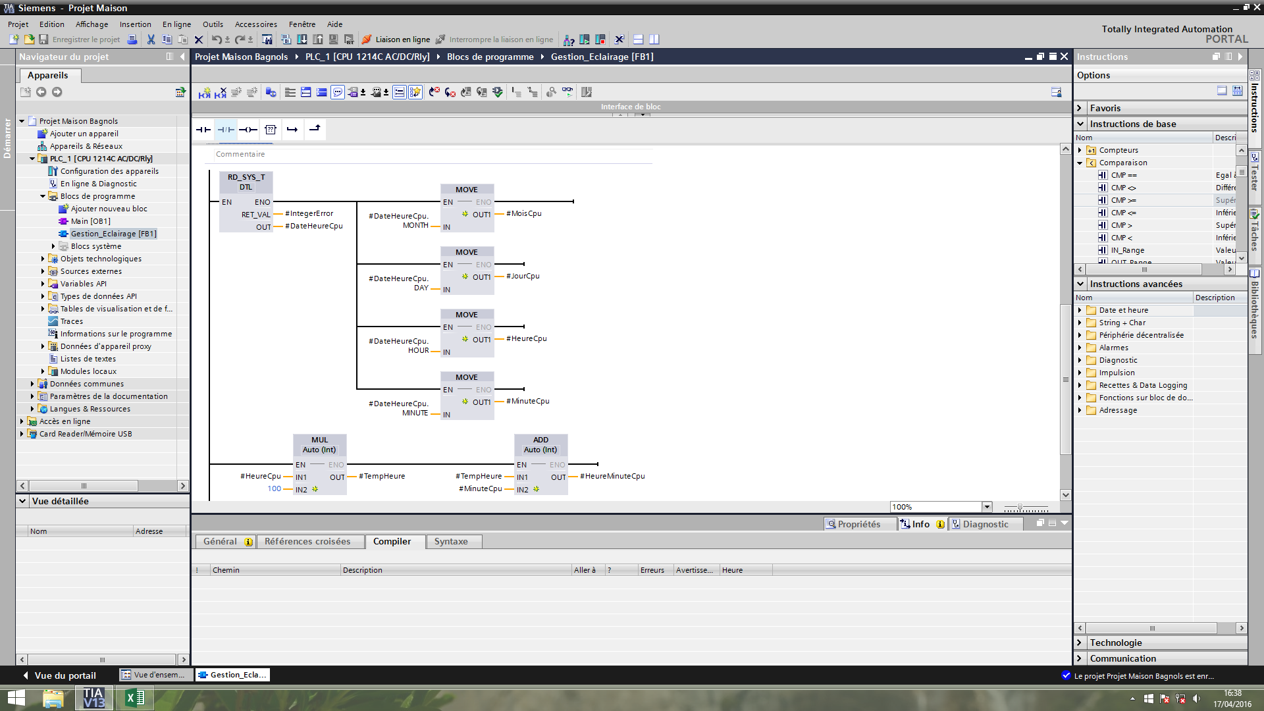Viewport: 1264px width, 711px height.
Task: Insert an output coil element
Action: tap(248, 130)
